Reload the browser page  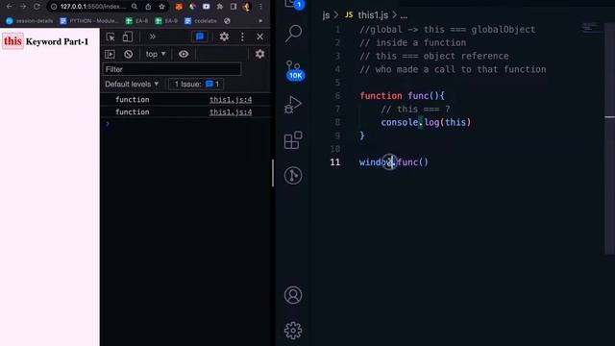pyautogui.click(x=37, y=7)
